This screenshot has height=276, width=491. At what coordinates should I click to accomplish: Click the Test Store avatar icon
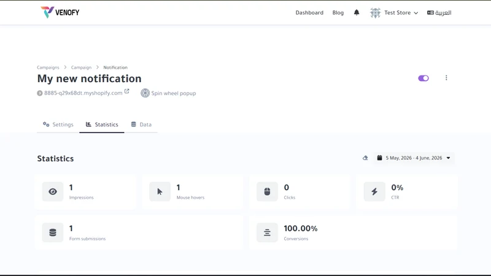coord(375,13)
